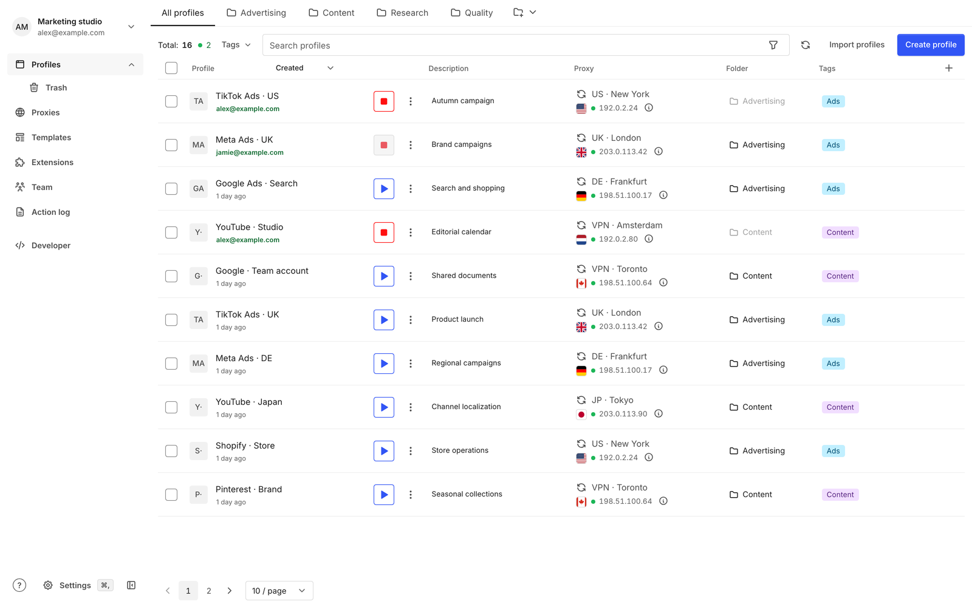The height and width of the screenshot is (607, 972).
Task: Check the Pinterest · Brand row
Action: [x=171, y=495]
